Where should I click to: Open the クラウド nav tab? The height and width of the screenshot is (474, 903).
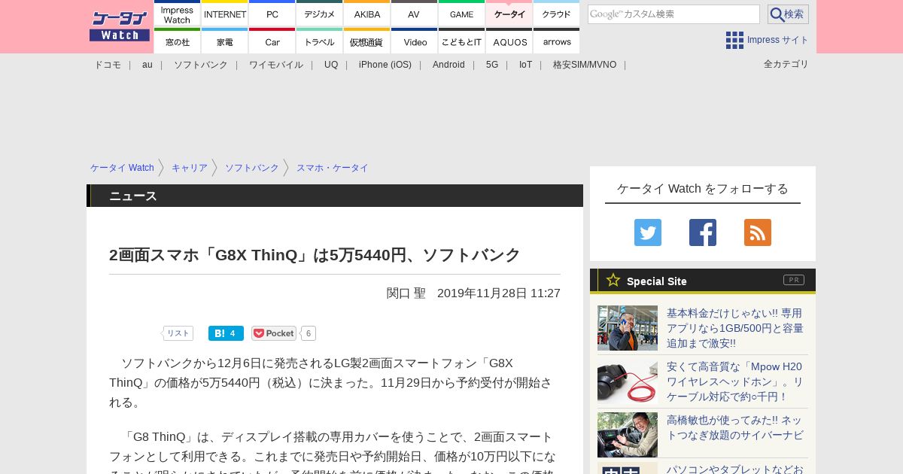tap(557, 14)
